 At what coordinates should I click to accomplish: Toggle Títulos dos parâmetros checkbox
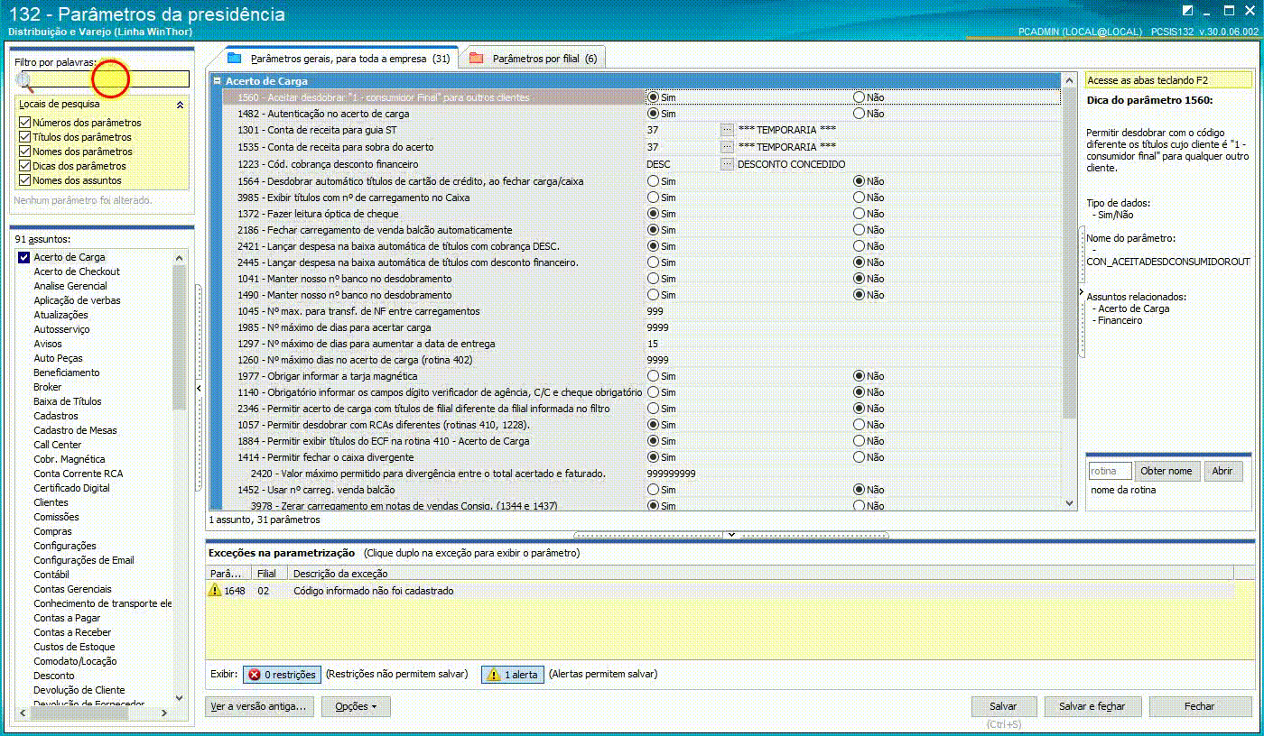click(25, 137)
